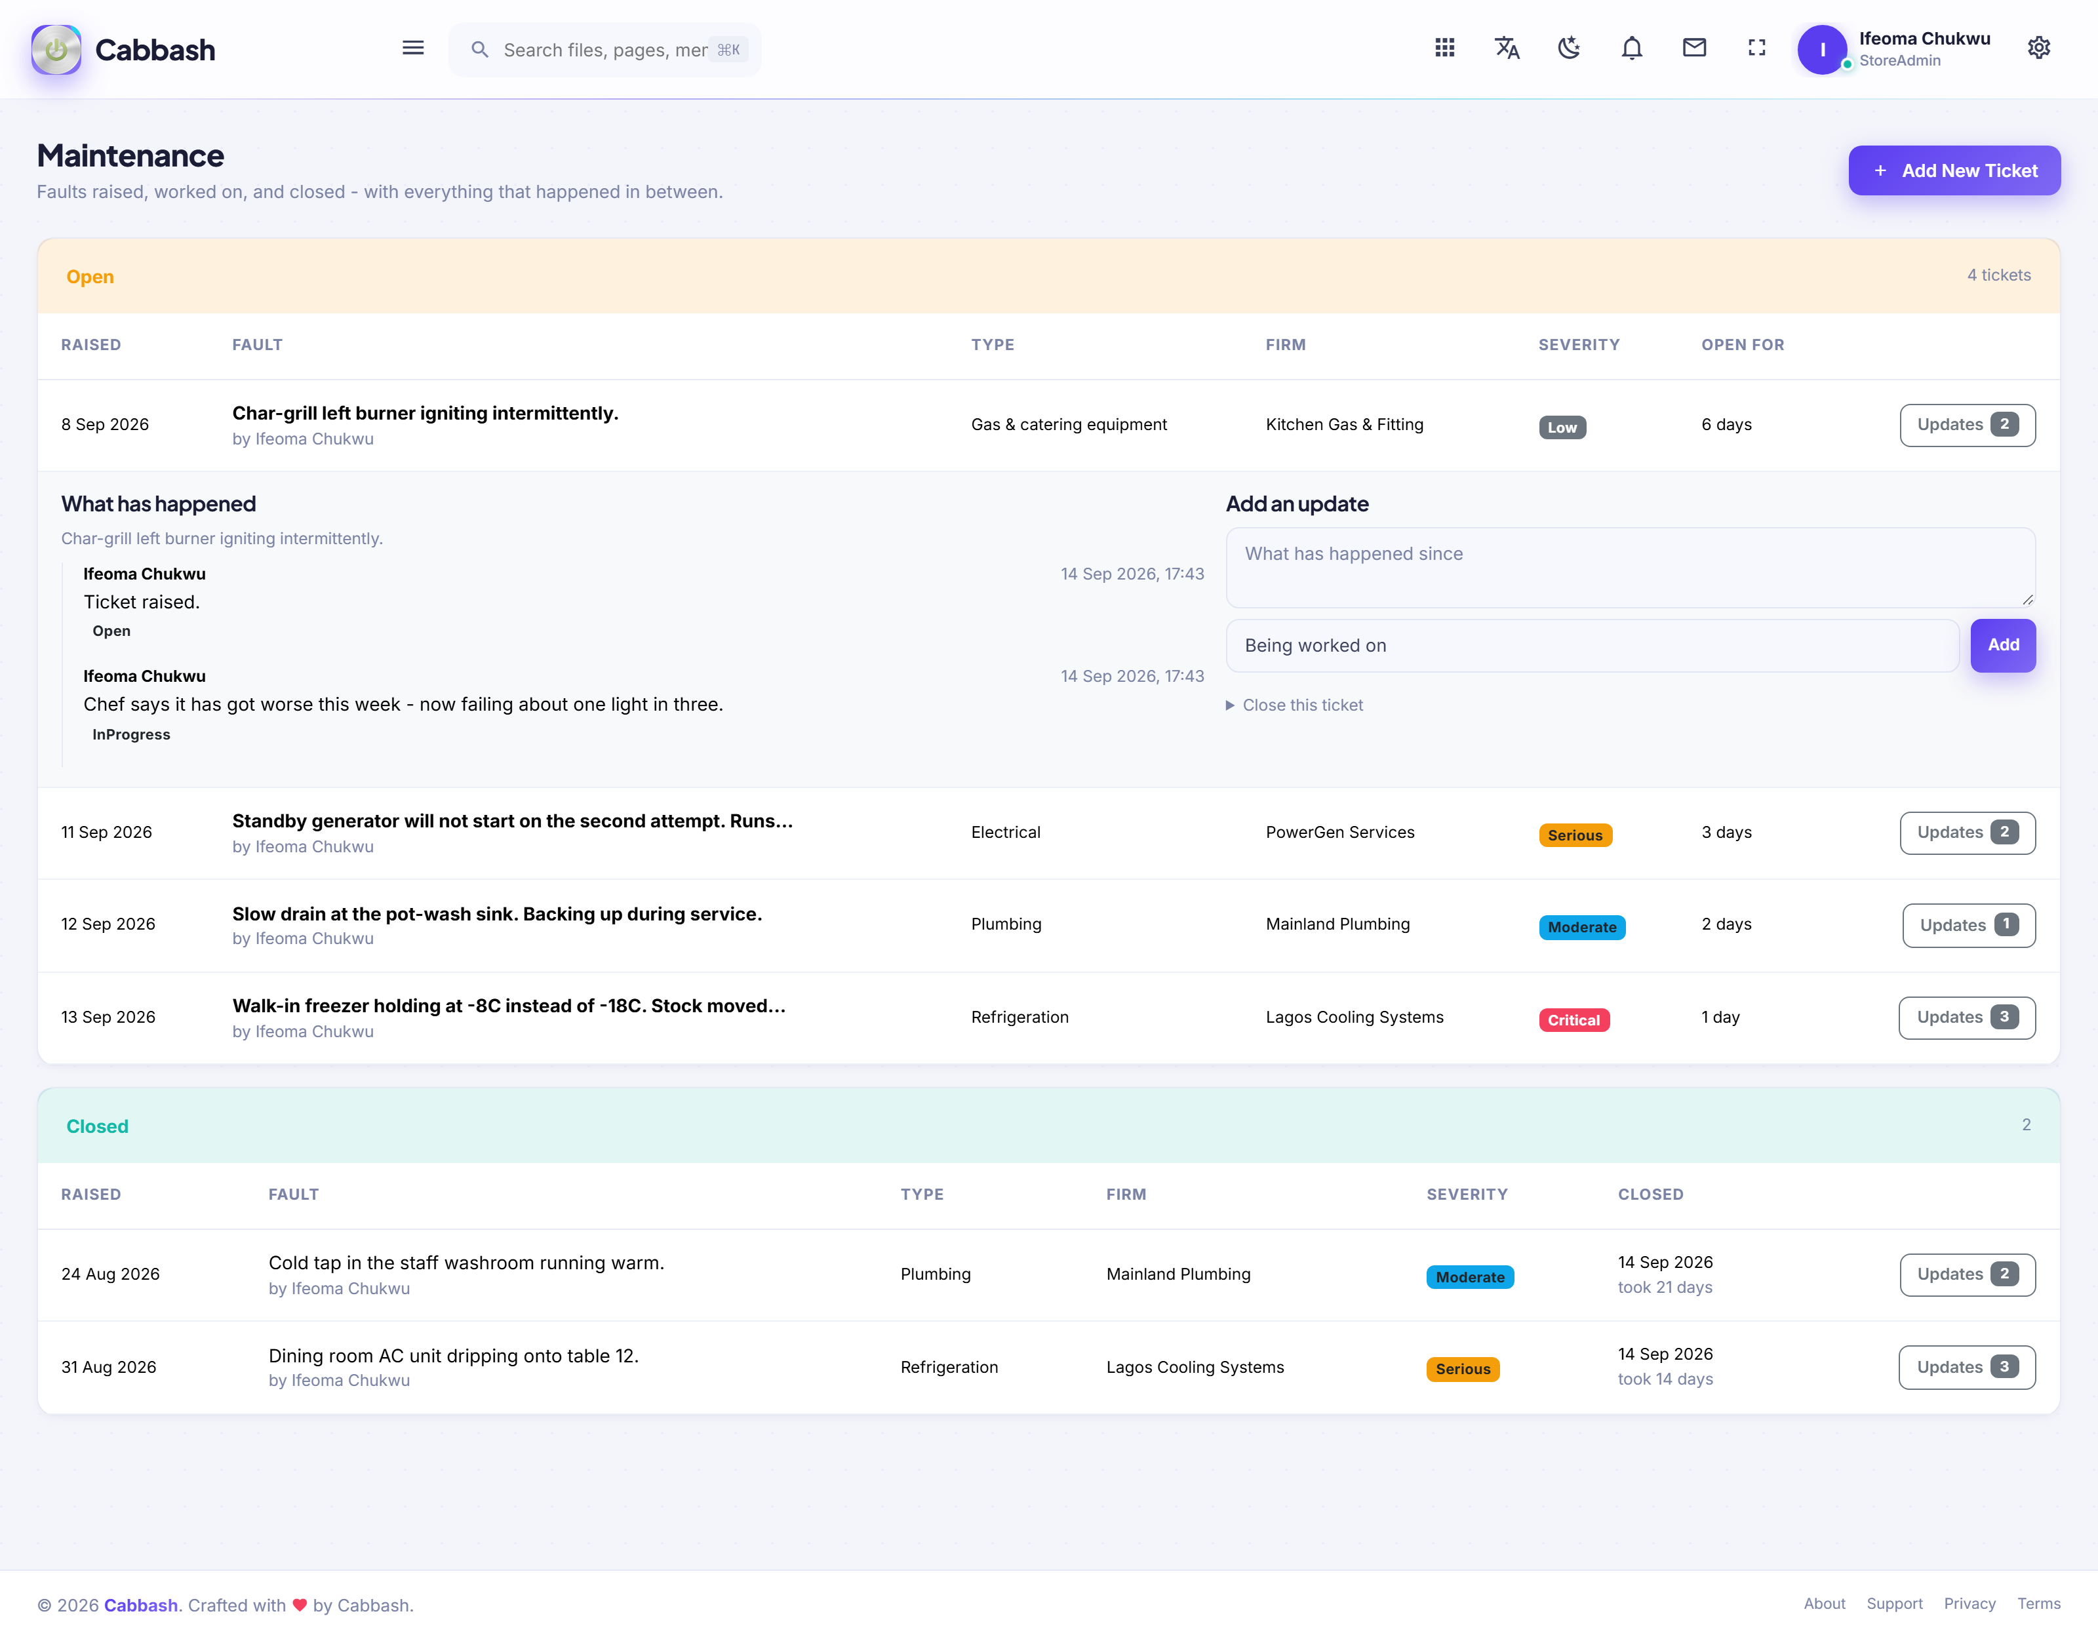Open notifications bell icon
2098x1639 pixels.
(x=1631, y=48)
